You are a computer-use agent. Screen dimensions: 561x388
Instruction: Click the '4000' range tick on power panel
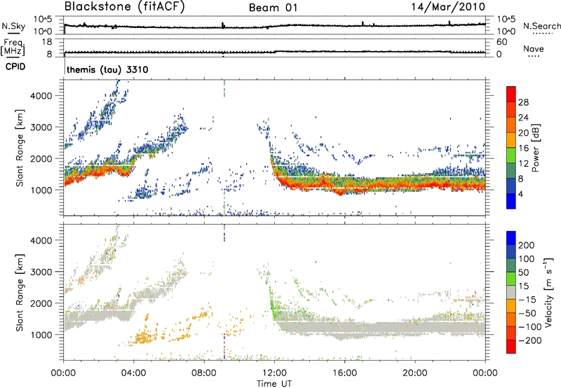pos(41,96)
